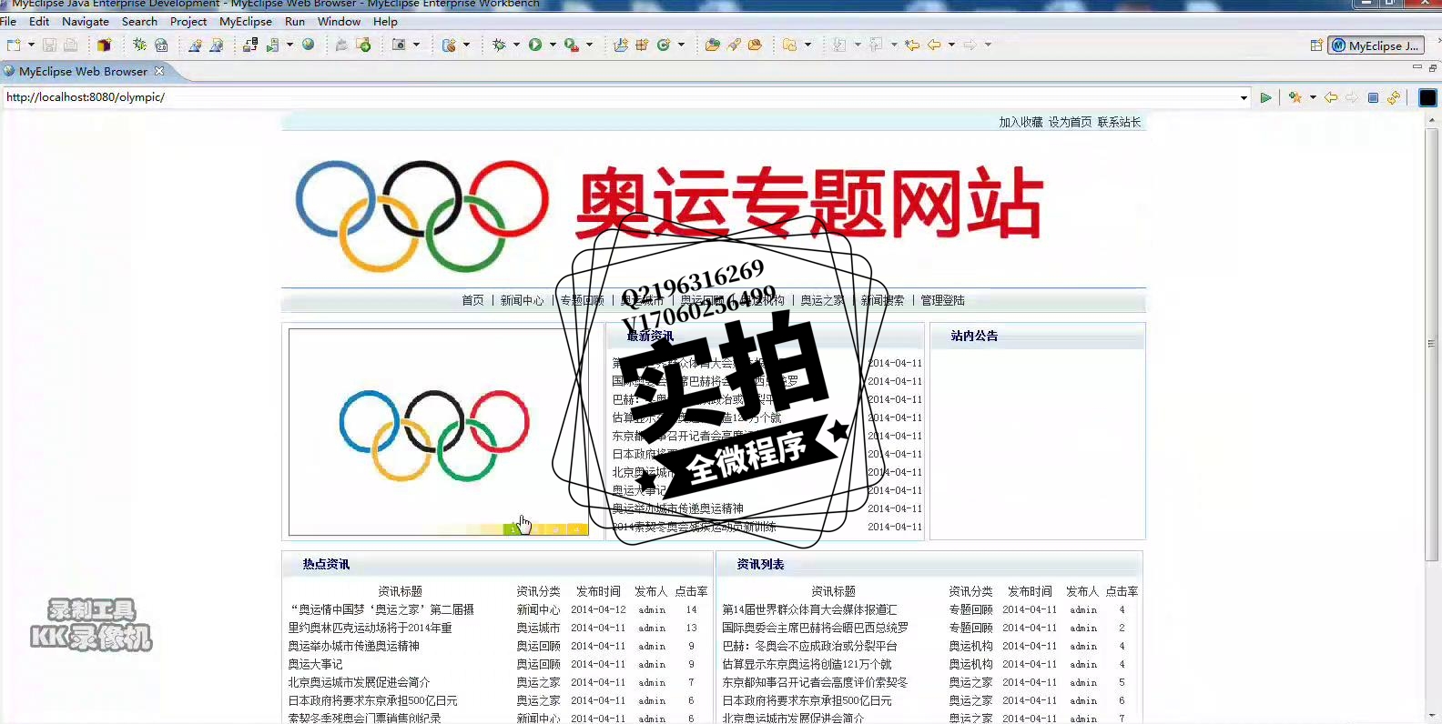Viewport: 1442px width, 724px height.
Task: Click the Deploy MyEclipse server icon
Action: (x=250, y=45)
